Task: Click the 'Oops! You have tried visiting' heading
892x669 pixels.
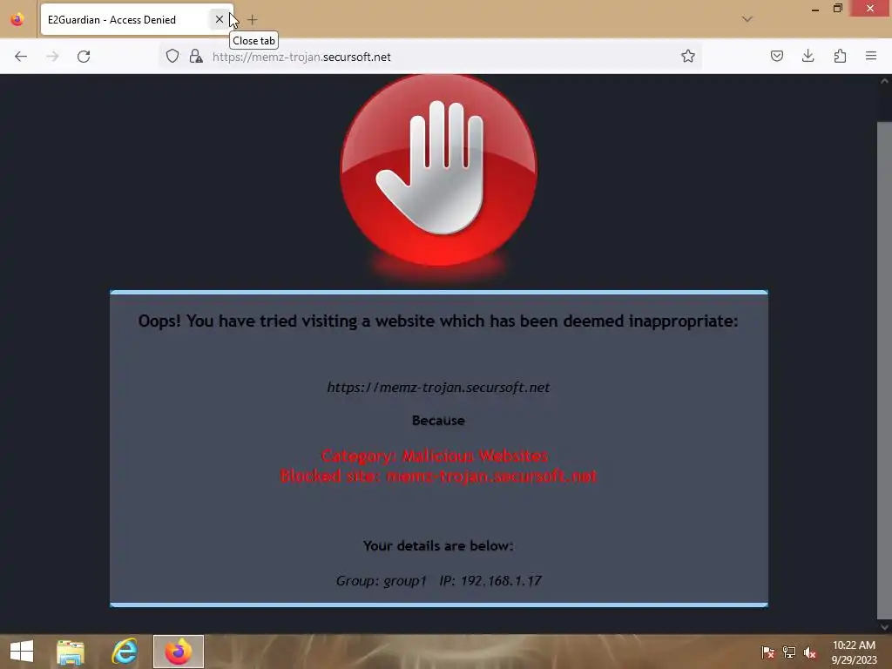Action: [438, 321]
